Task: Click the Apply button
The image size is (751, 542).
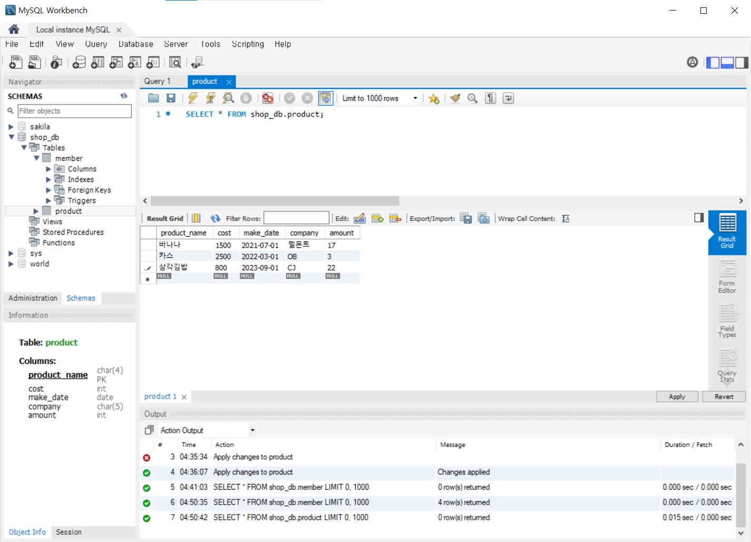Action: point(677,396)
